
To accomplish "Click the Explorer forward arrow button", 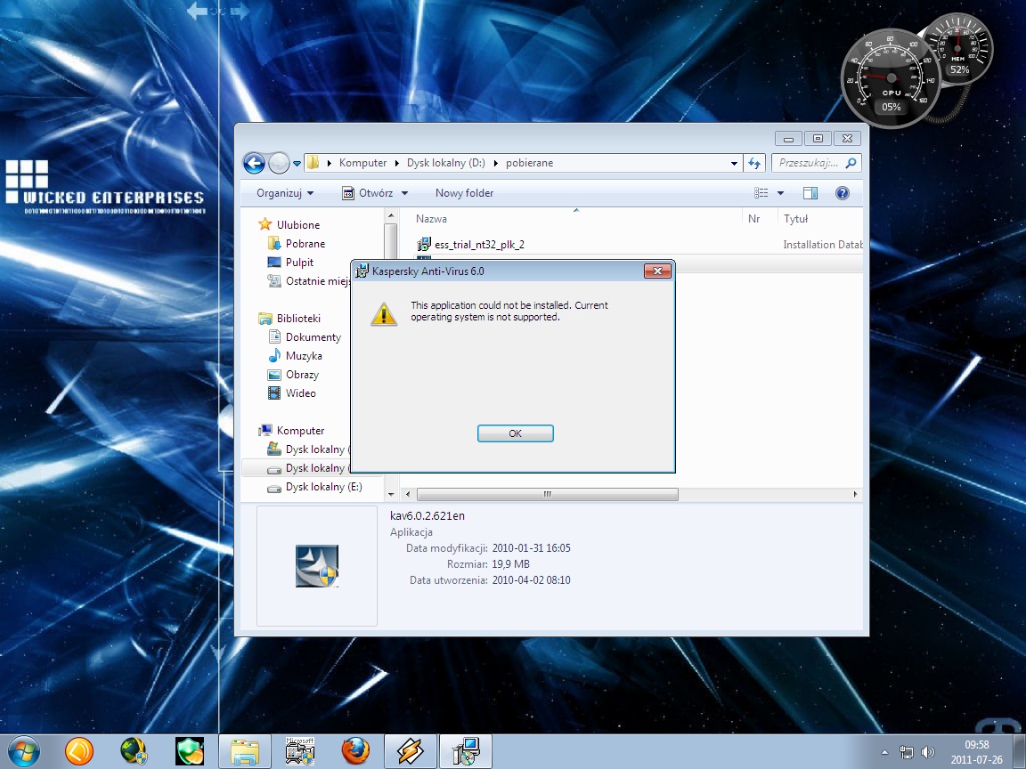I will point(279,163).
